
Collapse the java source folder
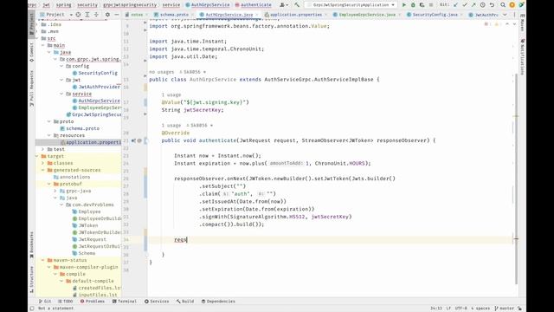pyautogui.click(x=49, y=52)
